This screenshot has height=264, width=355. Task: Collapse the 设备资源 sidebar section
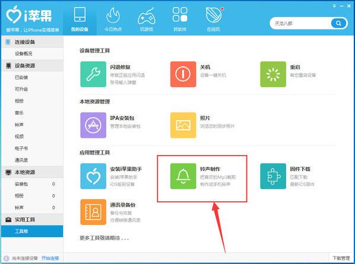32,66
